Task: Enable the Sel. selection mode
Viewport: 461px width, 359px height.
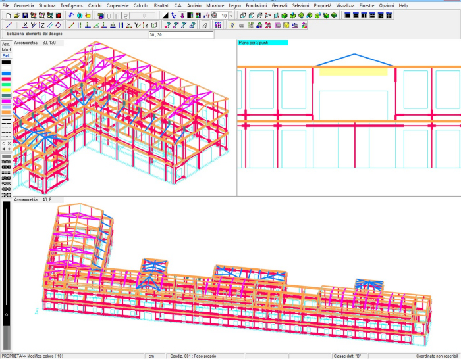Action: (6, 55)
